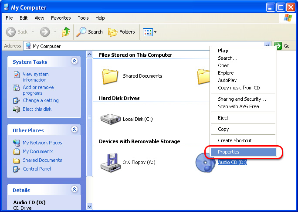This screenshot has height=212, width=298.
Task: Click the My Documents sidebar icon
Action: tap(17, 151)
